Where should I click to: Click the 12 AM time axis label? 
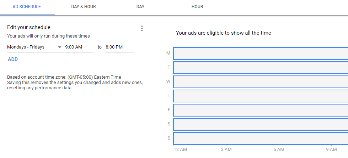(x=180, y=150)
